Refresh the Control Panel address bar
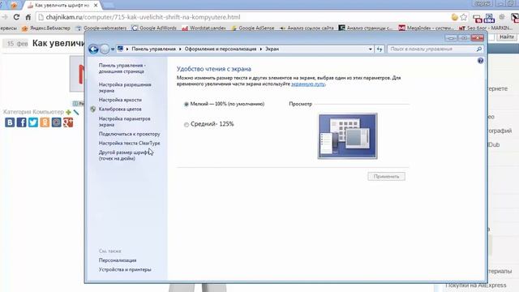The width and height of the screenshot is (519, 292). pyautogui.click(x=380, y=49)
